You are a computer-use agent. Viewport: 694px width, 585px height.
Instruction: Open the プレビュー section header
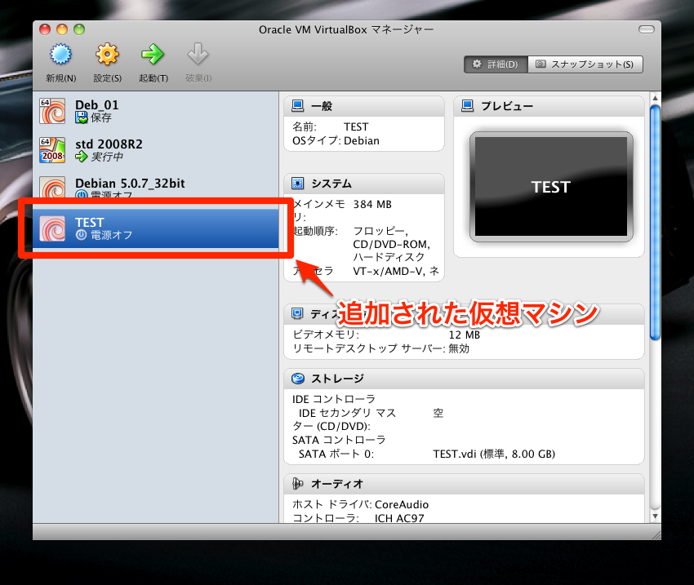549,106
